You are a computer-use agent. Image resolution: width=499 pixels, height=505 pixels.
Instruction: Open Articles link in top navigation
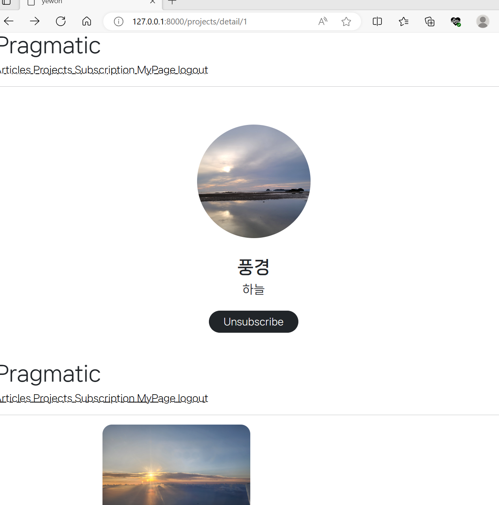point(15,70)
